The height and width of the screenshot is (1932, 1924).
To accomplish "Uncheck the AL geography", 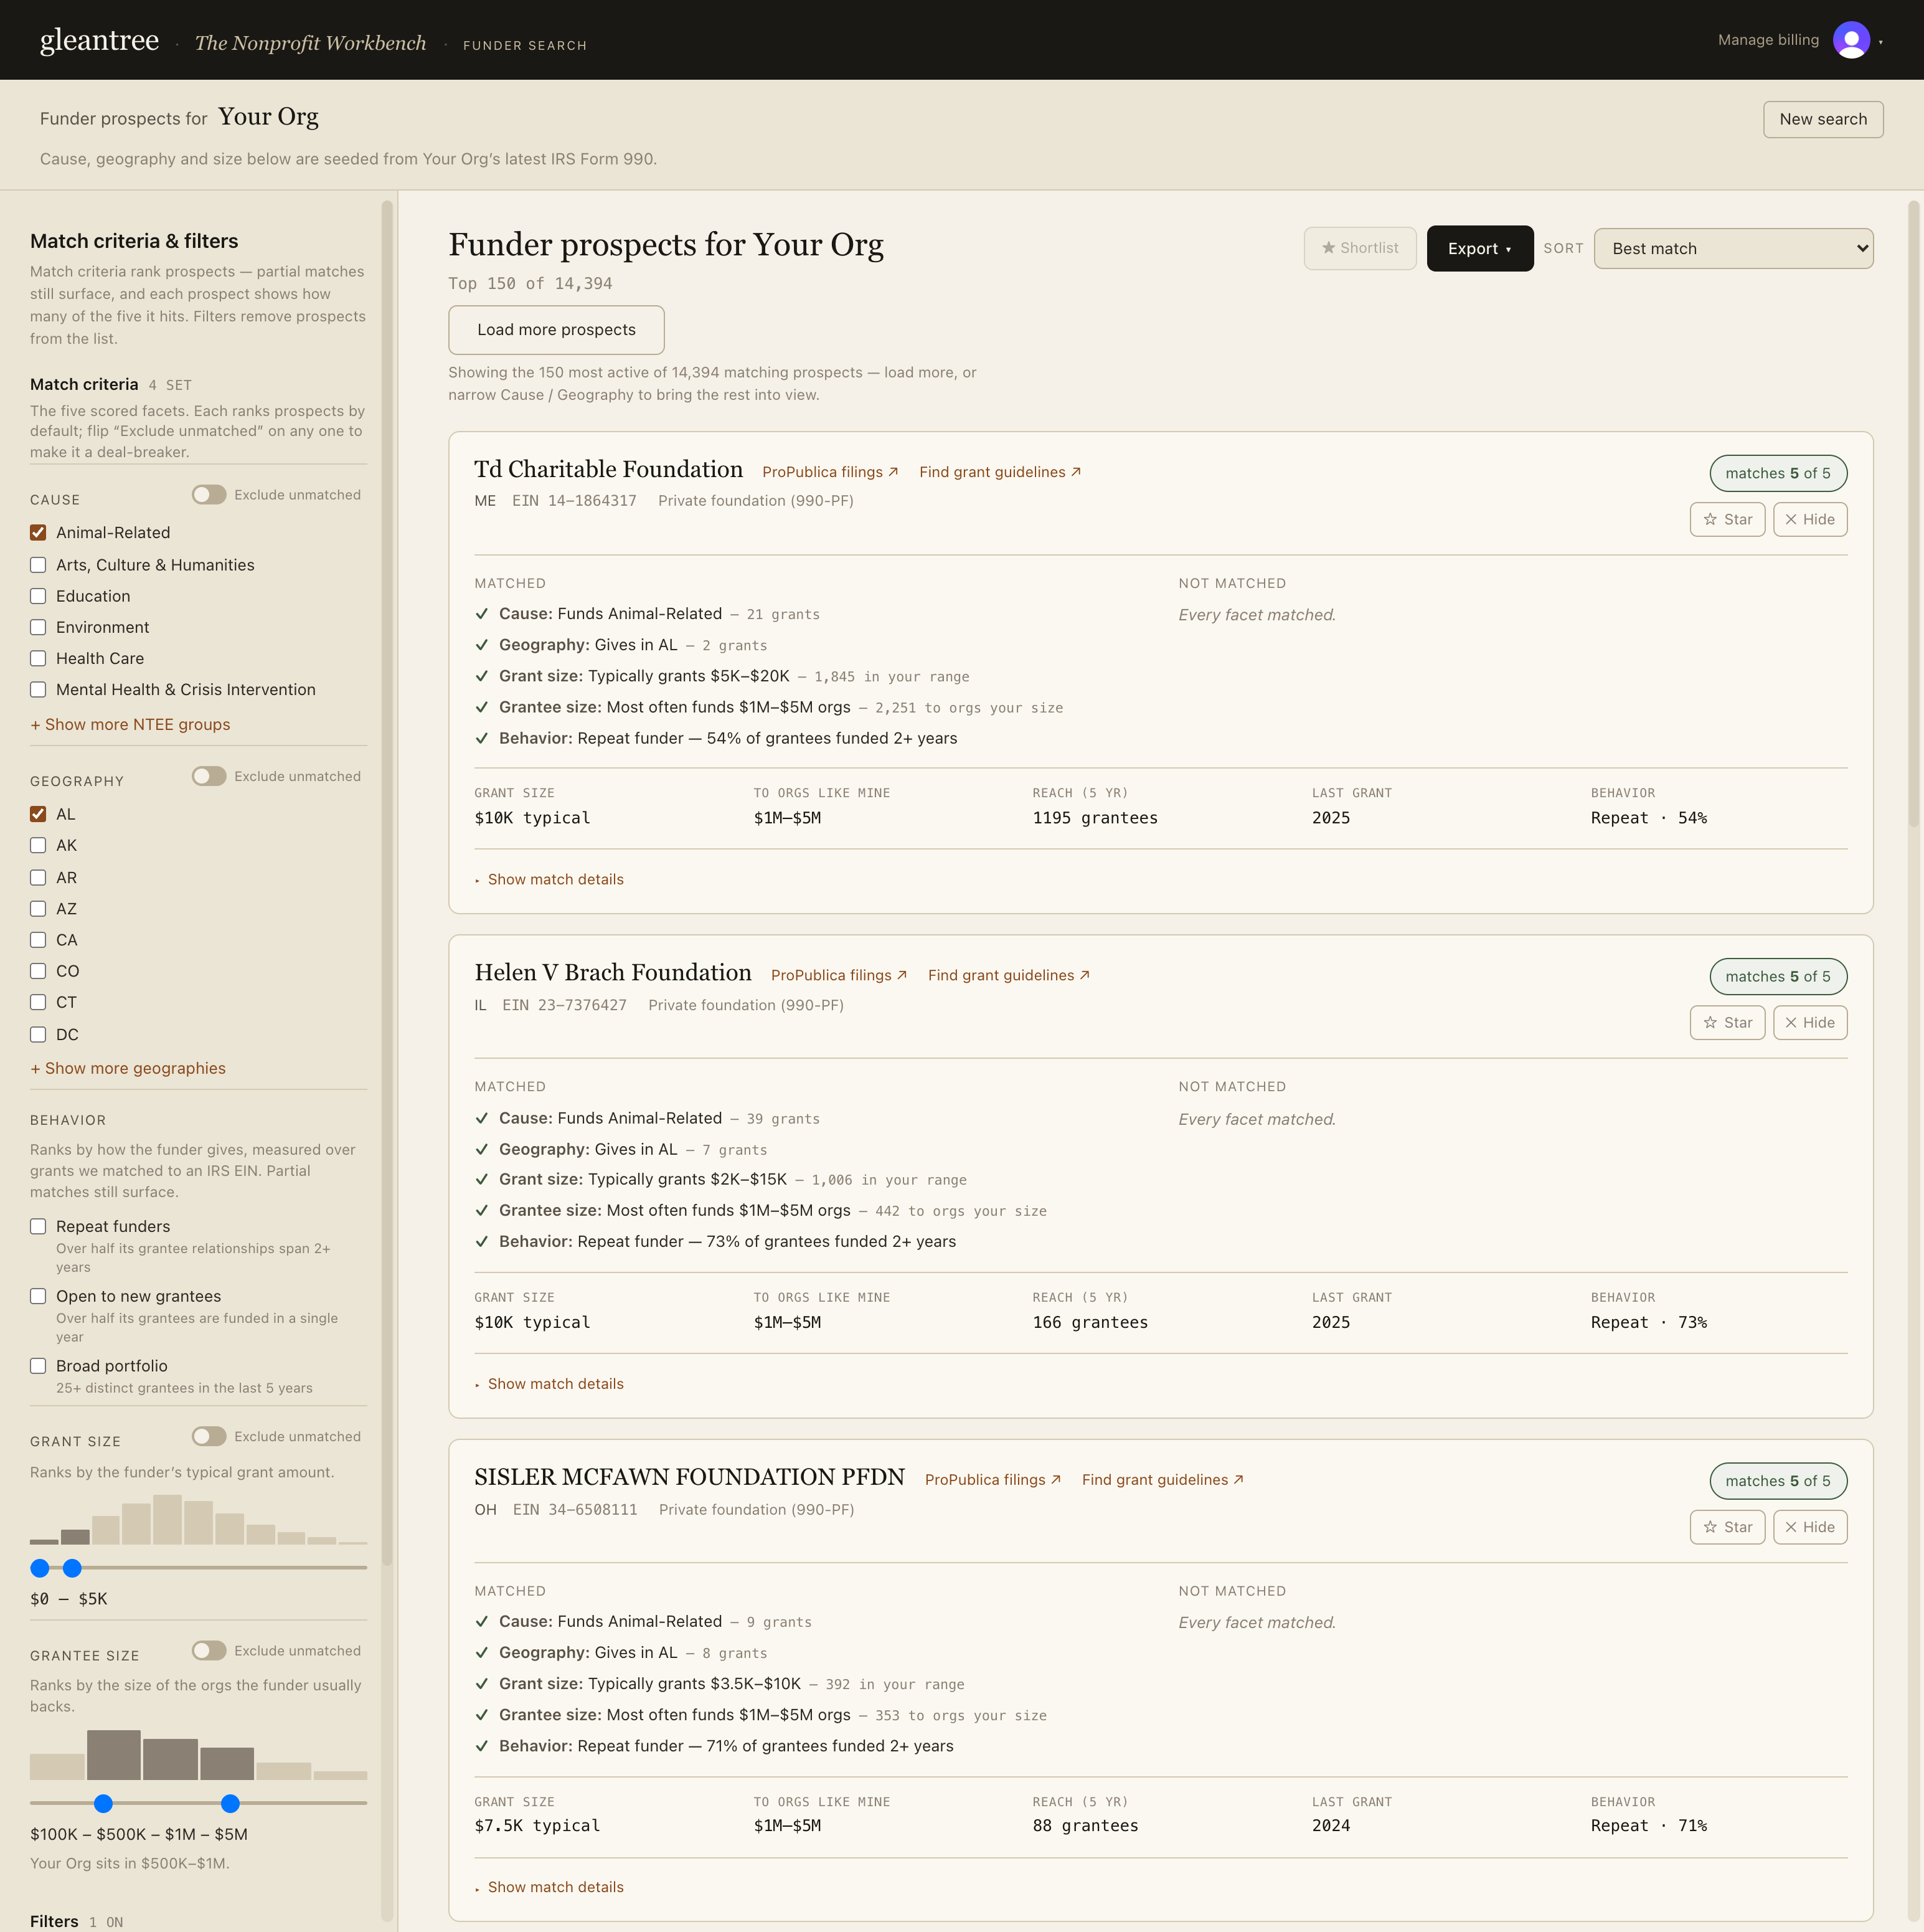I will click(38, 814).
